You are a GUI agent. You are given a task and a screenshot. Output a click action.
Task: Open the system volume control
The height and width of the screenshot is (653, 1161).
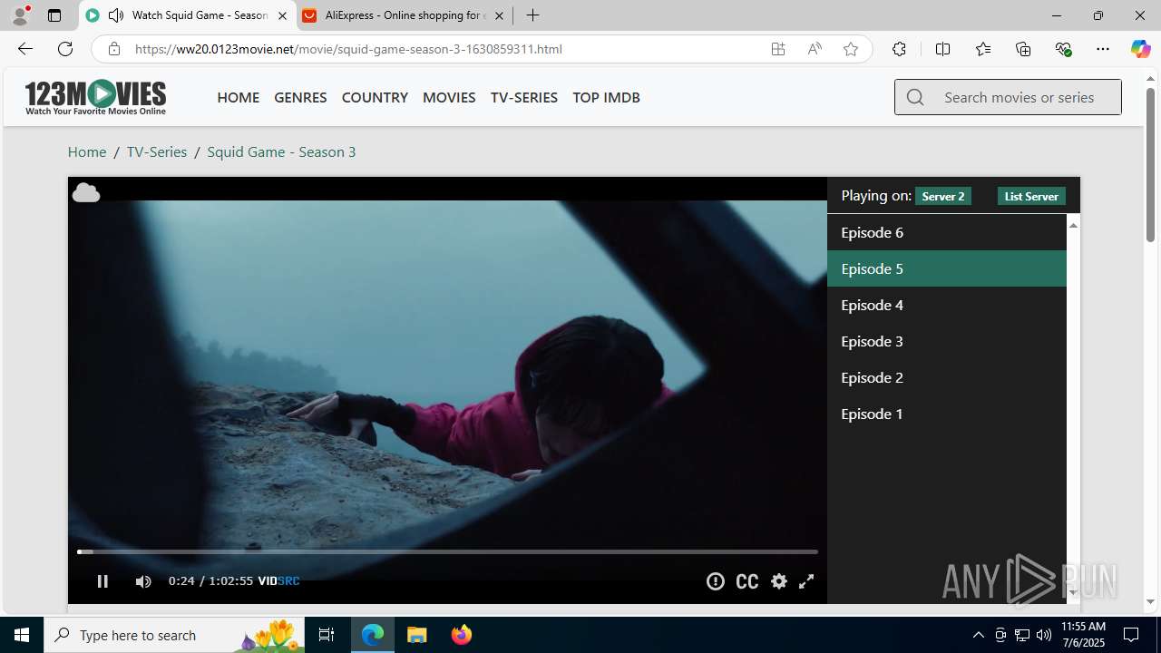coord(1044,635)
